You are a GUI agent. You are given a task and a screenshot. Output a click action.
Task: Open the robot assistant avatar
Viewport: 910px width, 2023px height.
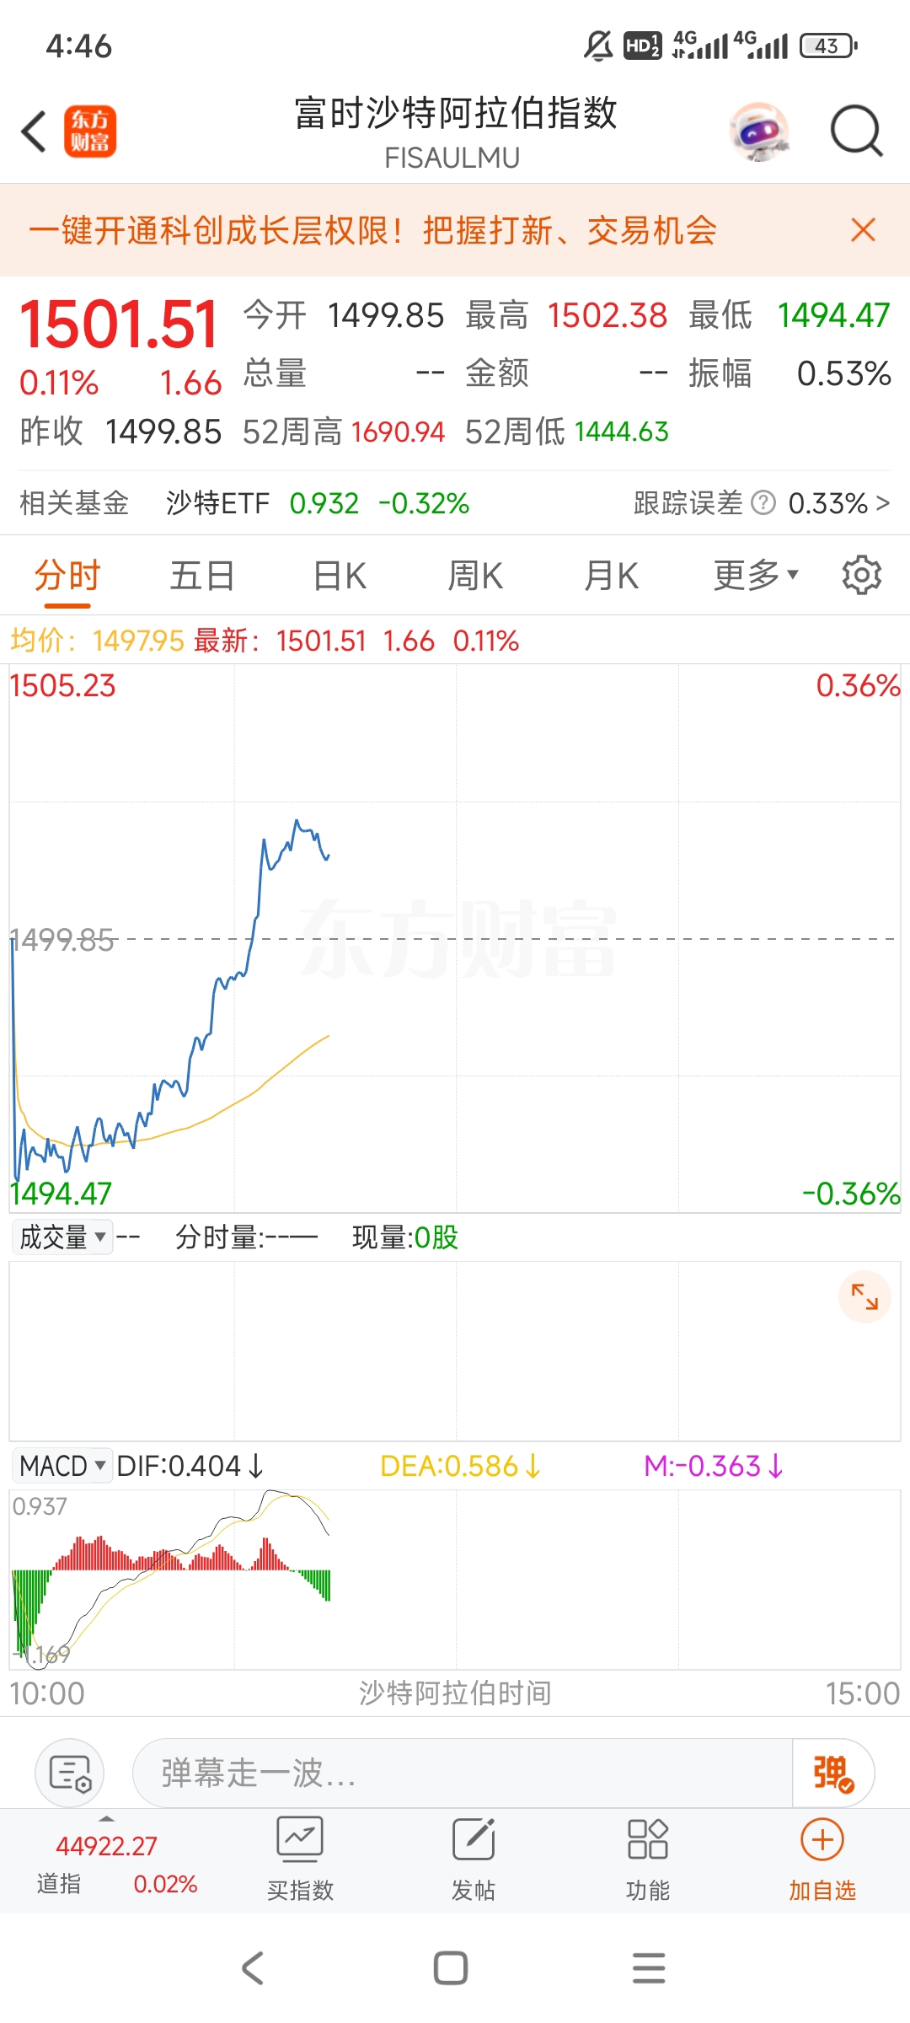click(x=759, y=131)
